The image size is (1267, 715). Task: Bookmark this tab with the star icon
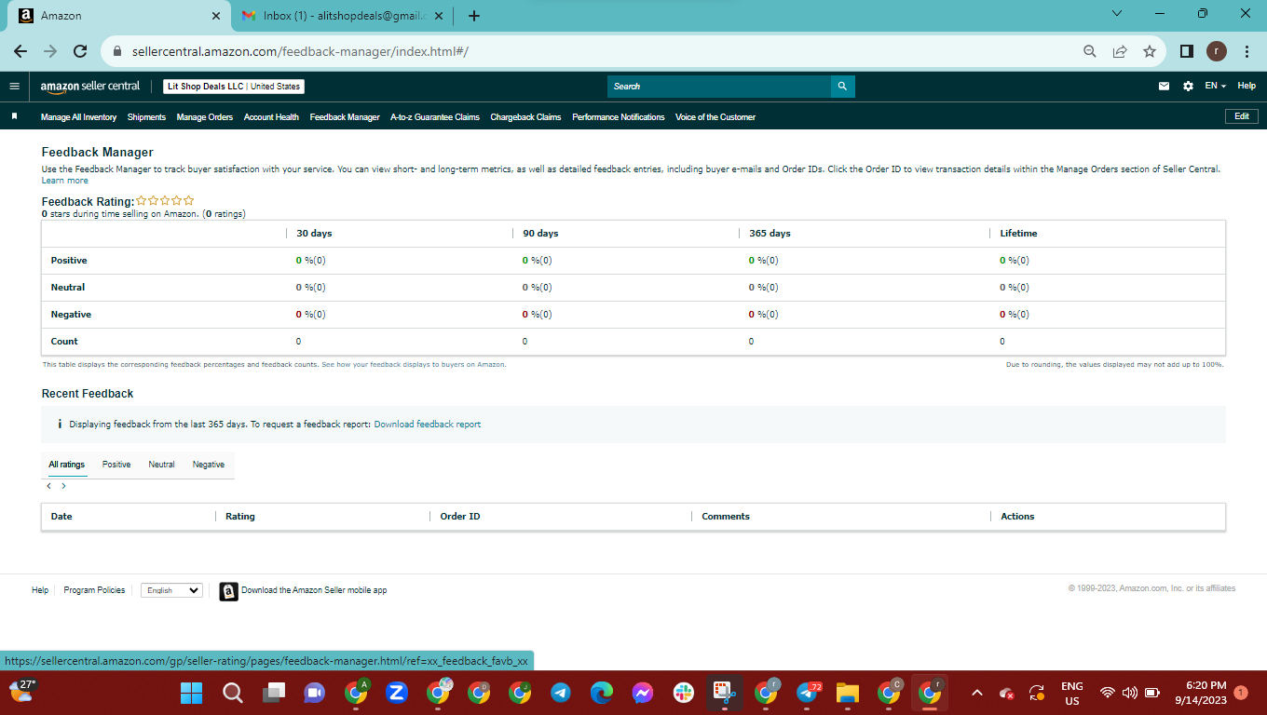click(x=1150, y=51)
